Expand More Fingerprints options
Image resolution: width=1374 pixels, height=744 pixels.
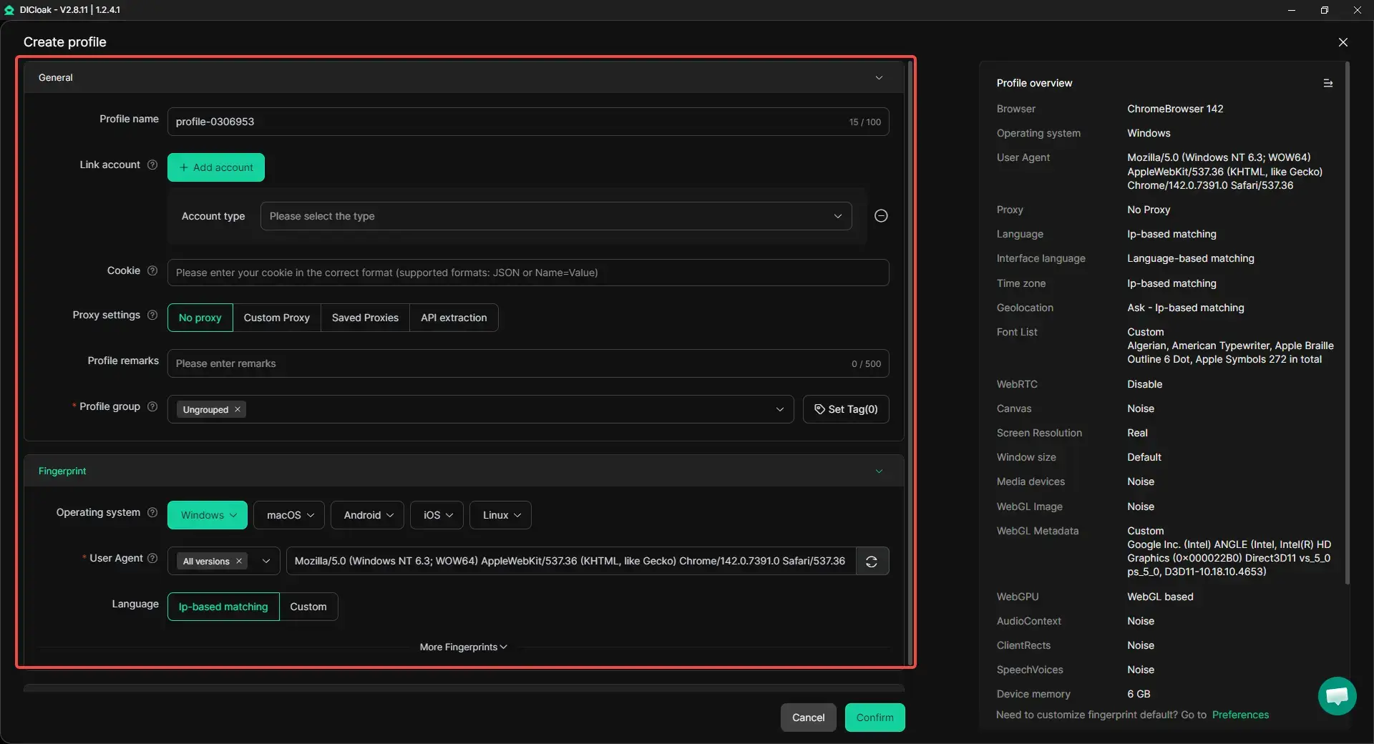pyautogui.click(x=463, y=647)
